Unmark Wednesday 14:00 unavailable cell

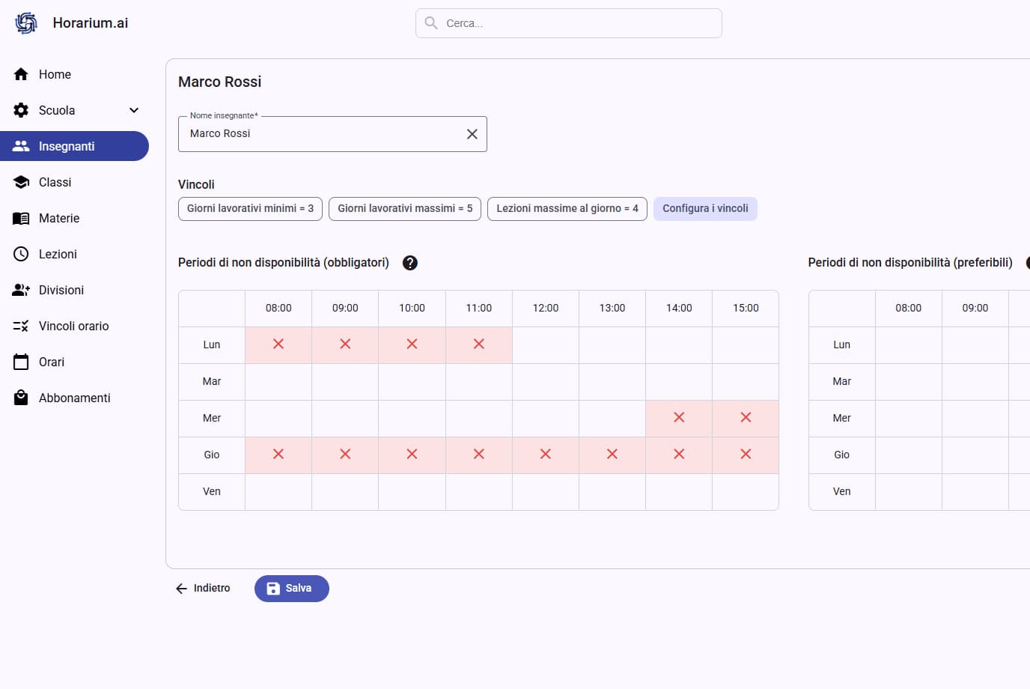(679, 418)
